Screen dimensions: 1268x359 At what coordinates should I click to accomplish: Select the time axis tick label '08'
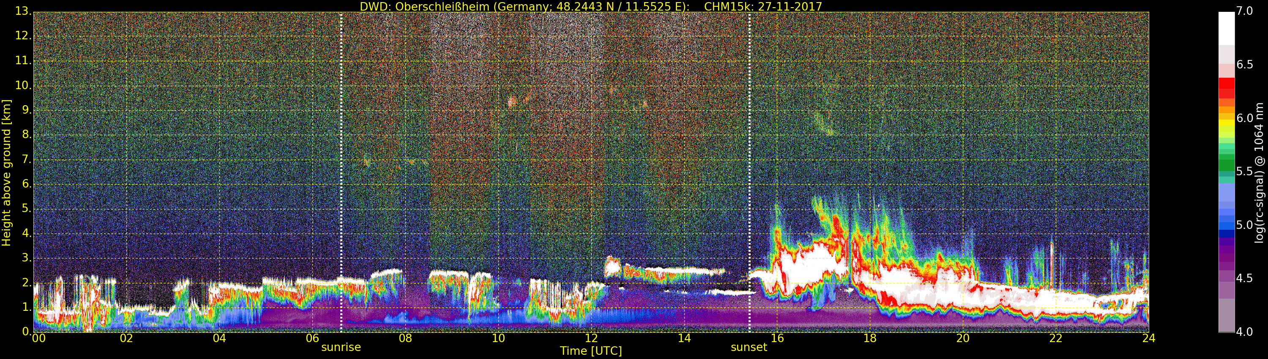[405, 338]
